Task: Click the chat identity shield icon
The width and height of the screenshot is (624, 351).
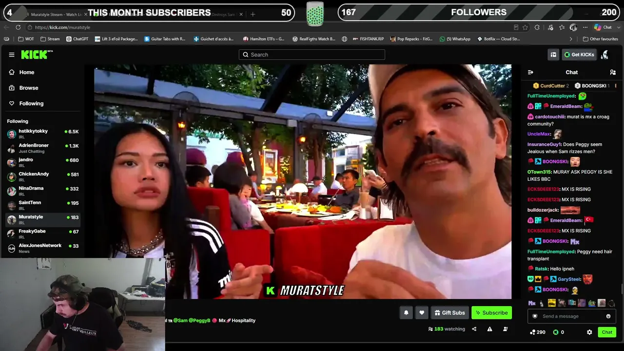Action: [535, 316]
